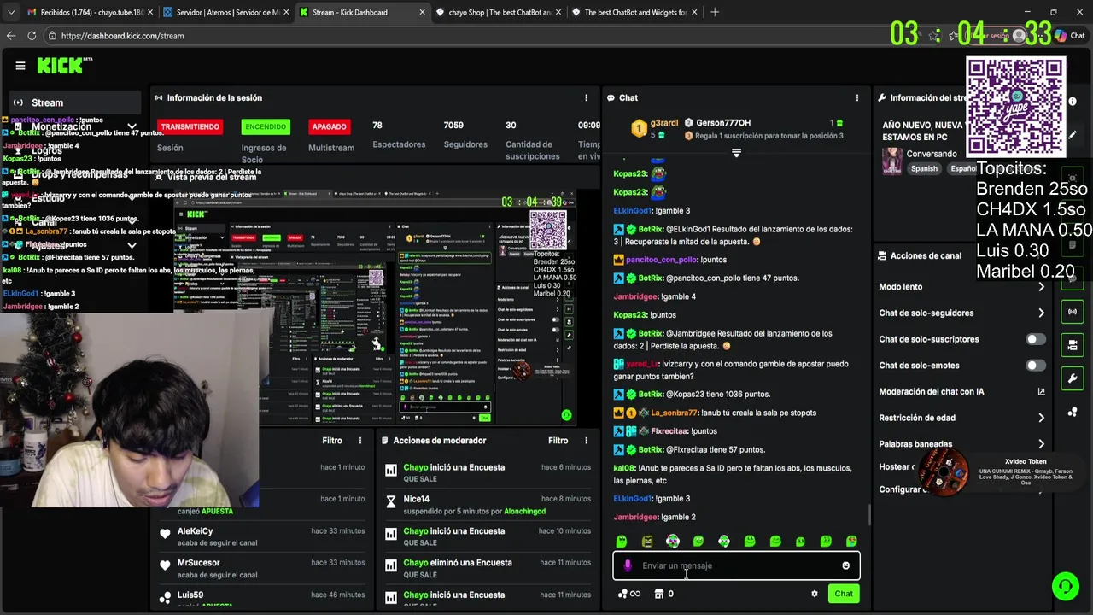Click the '78' Espectadores count

[x=377, y=126]
